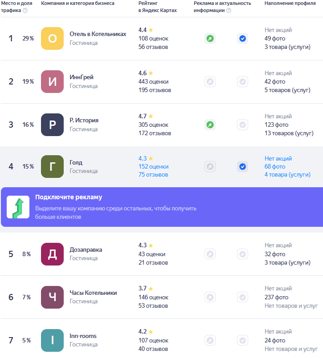Click the grey verification icon for Inn-rooms
Screen dimensions: 323x358
point(242,341)
